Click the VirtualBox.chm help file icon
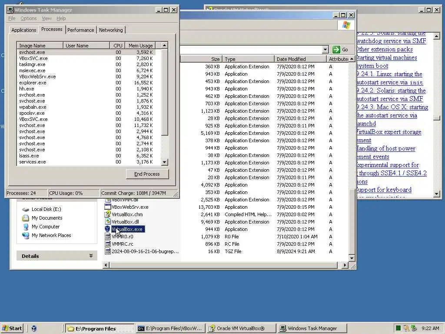This screenshot has width=445, height=334. [108, 214]
